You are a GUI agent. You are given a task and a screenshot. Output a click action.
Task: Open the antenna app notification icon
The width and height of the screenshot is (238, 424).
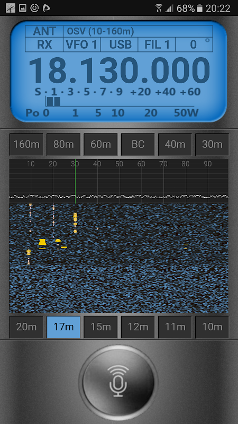click(11, 8)
